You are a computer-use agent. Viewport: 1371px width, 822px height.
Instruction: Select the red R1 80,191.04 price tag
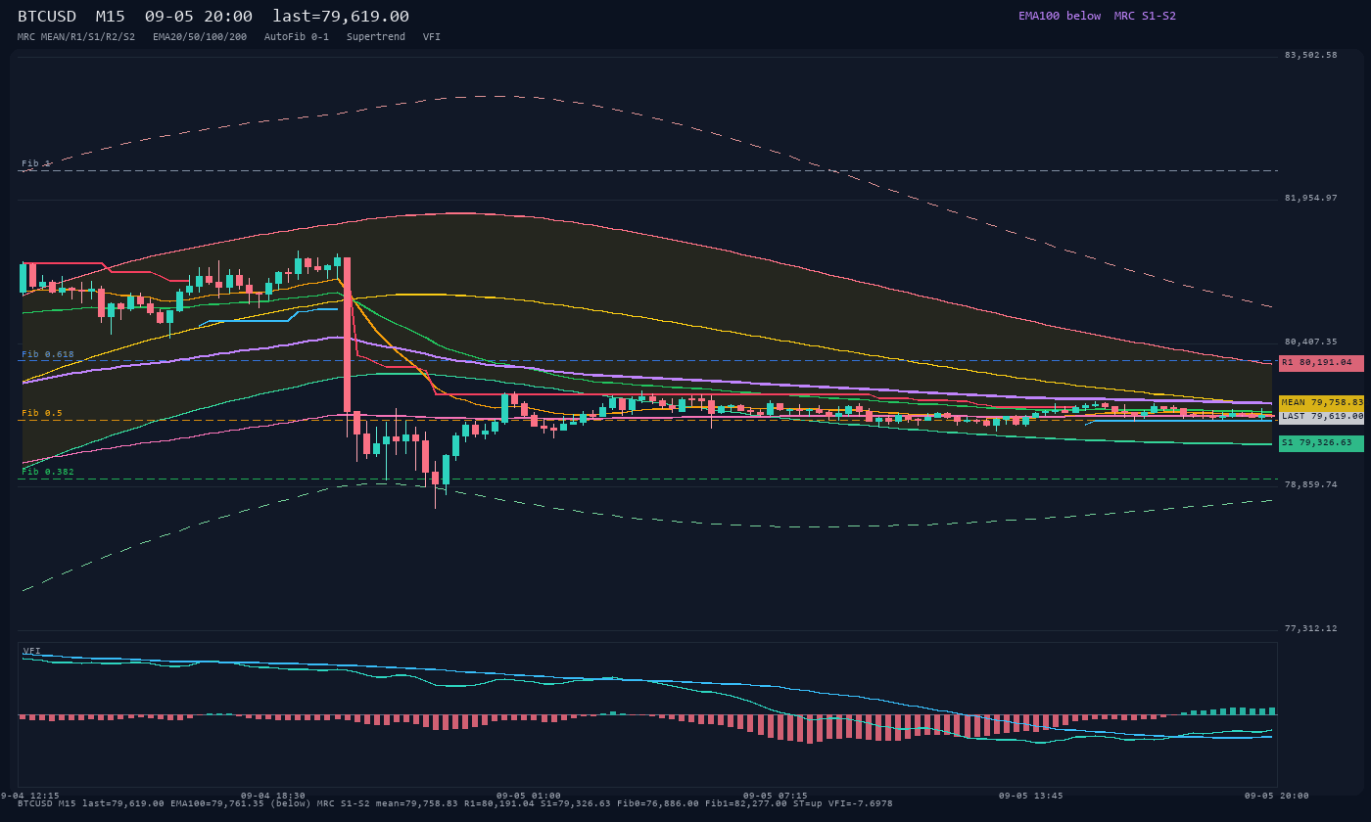(1321, 363)
